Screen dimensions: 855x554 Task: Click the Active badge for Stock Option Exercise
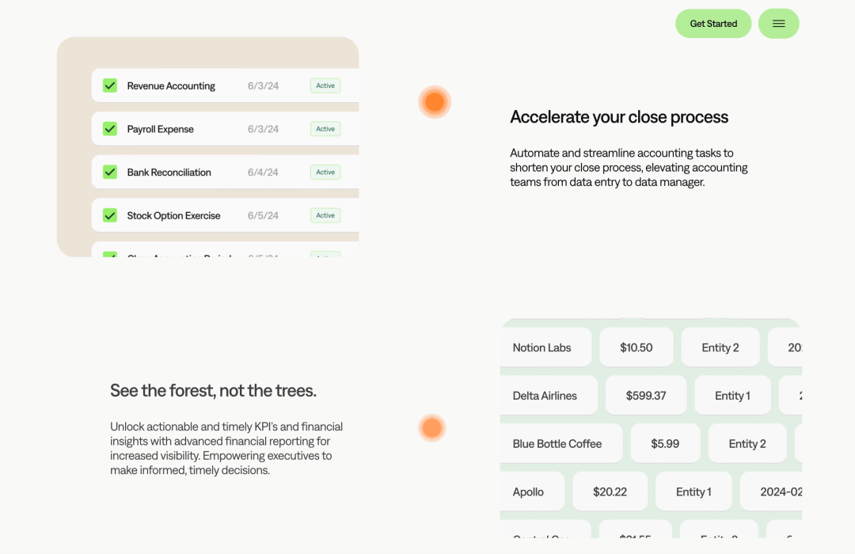pos(325,215)
